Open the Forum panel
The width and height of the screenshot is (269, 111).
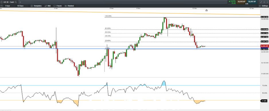[x=57, y=6]
